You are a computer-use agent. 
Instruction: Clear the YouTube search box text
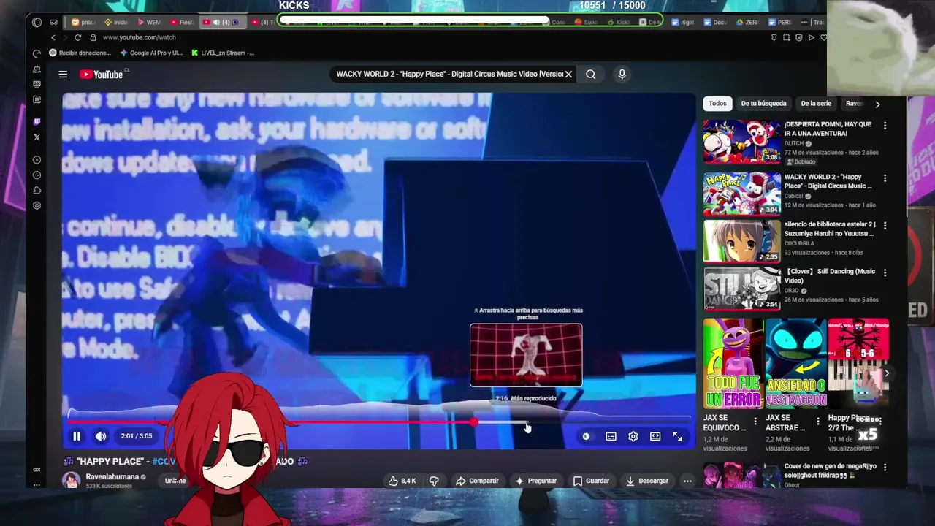coord(568,74)
